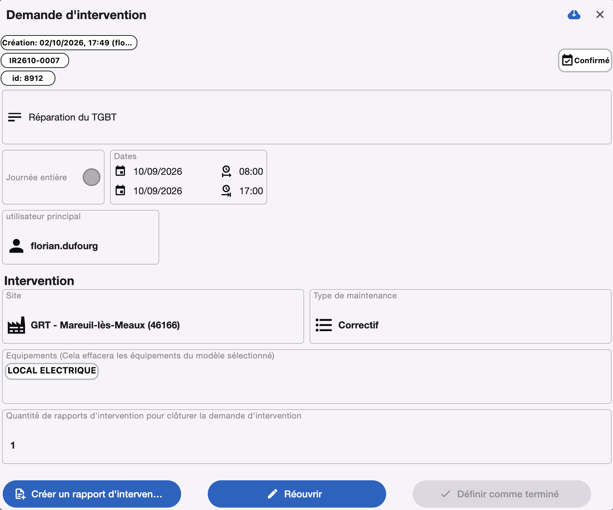Click the LOCAL ELECTRIQUE equipment chip
613x510 pixels.
52,371
